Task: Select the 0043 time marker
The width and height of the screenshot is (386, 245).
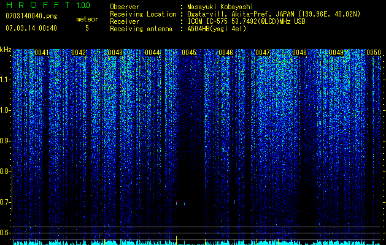Action: coord(115,53)
